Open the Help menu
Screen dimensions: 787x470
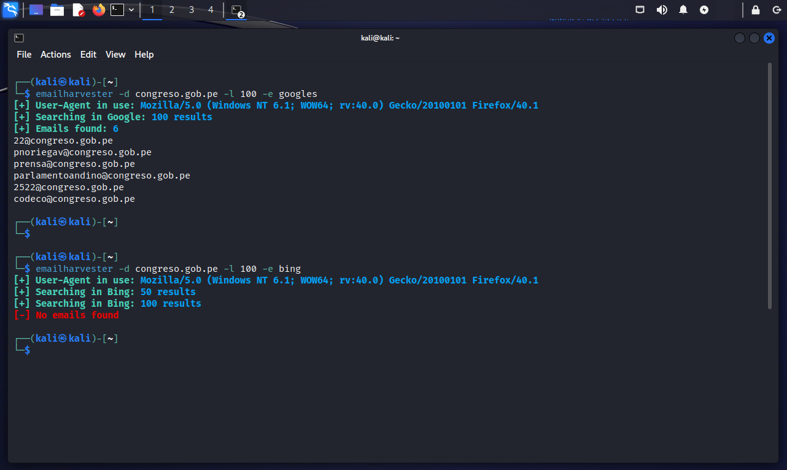pos(144,55)
